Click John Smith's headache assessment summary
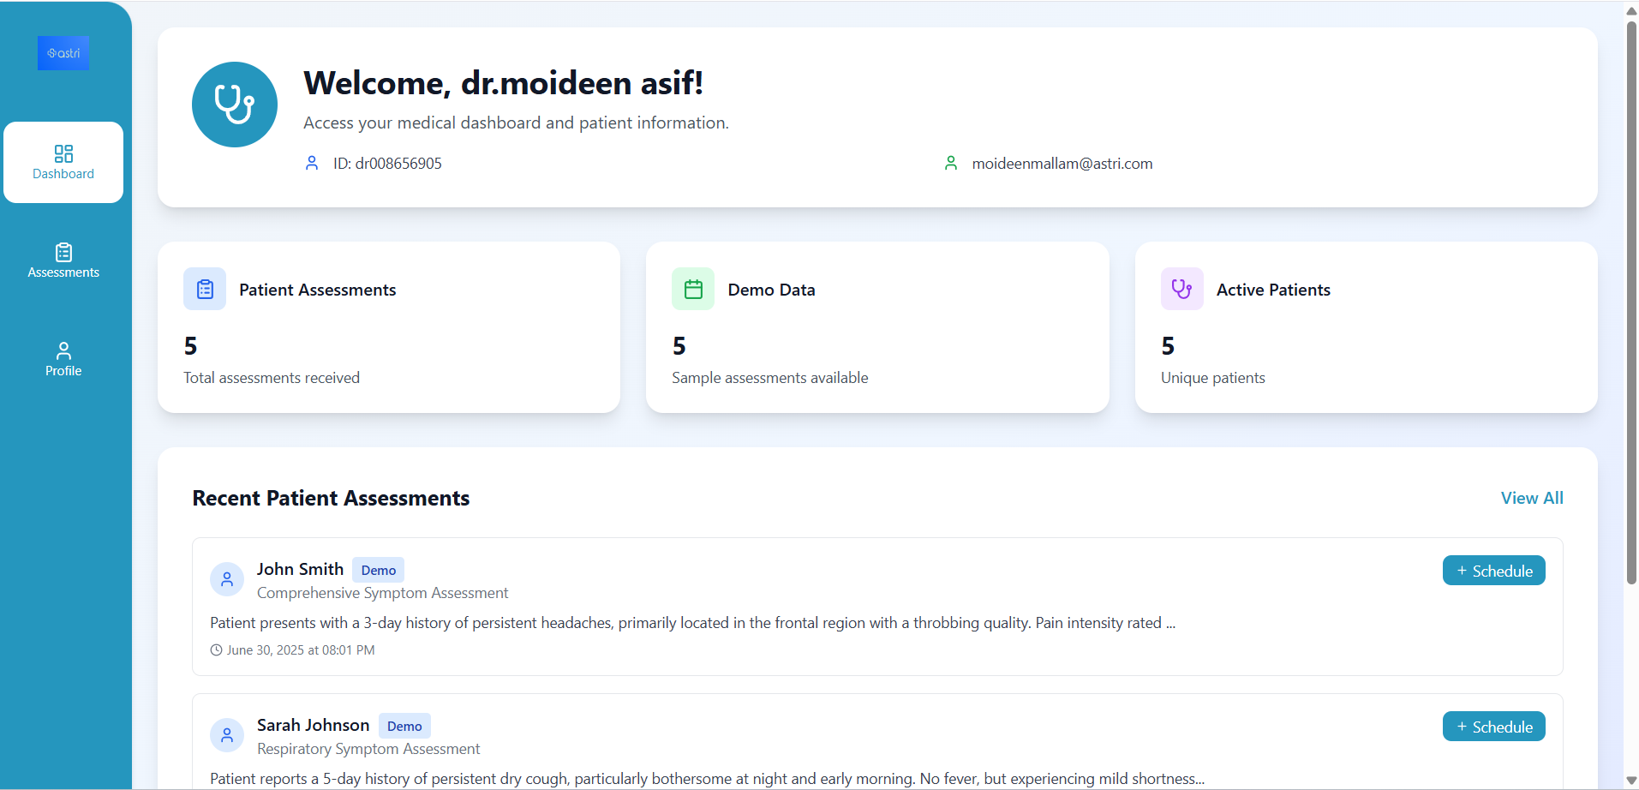Viewport: 1639px width, 790px height. [x=692, y=623]
